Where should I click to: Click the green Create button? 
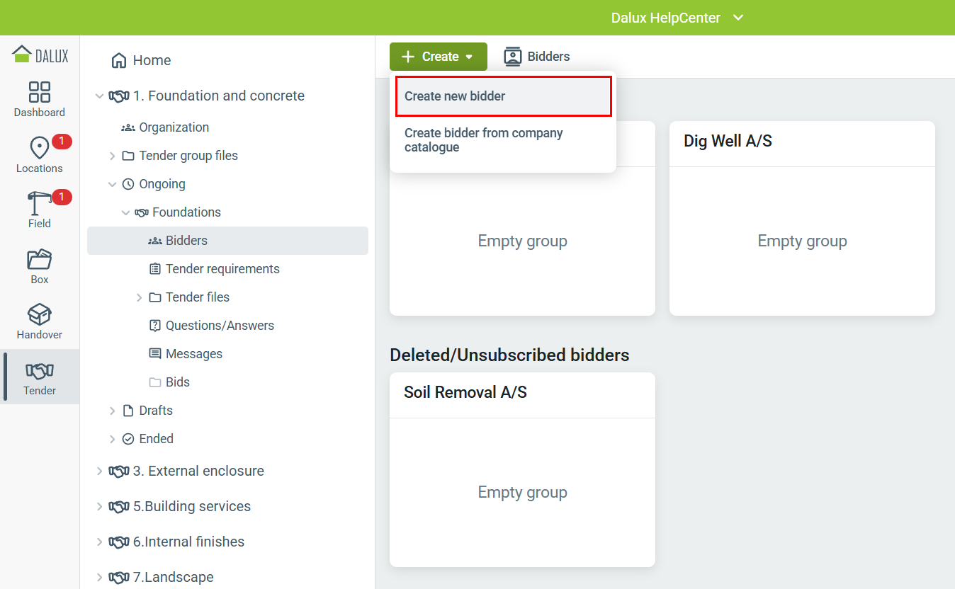438,57
